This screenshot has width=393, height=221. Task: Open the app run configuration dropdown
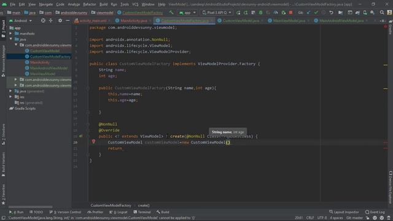187,12
